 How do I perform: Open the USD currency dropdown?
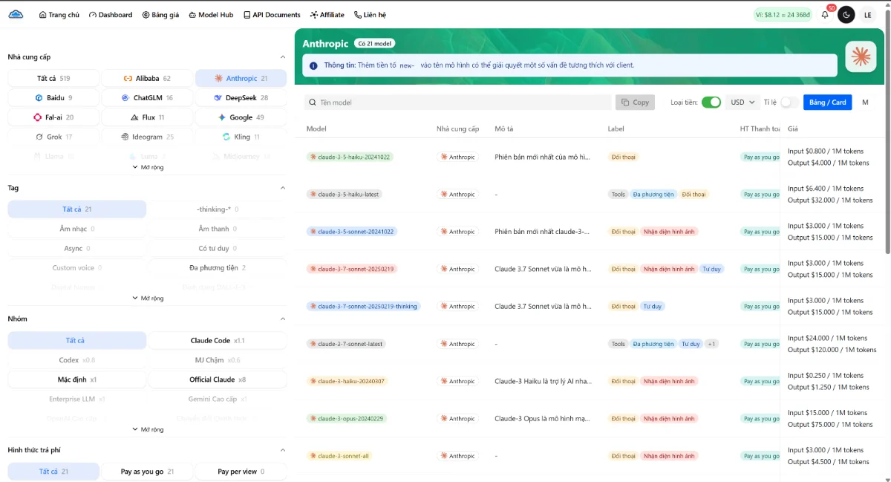(x=742, y=102)
